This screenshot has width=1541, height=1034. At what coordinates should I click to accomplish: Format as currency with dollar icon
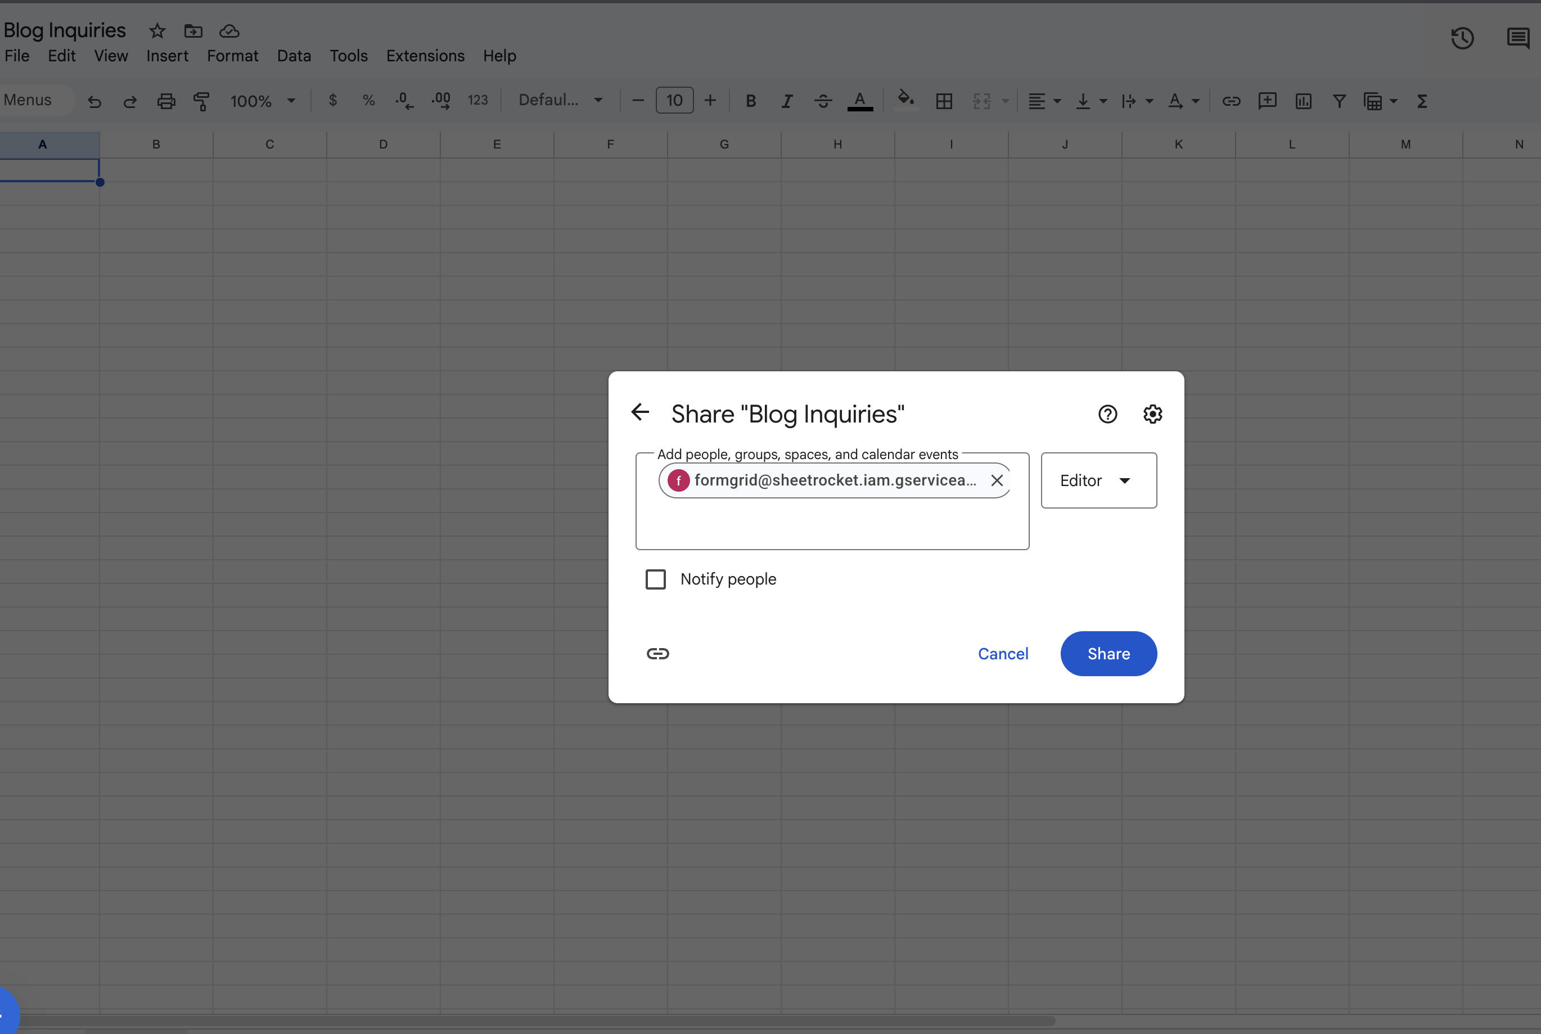click(333, 100)
